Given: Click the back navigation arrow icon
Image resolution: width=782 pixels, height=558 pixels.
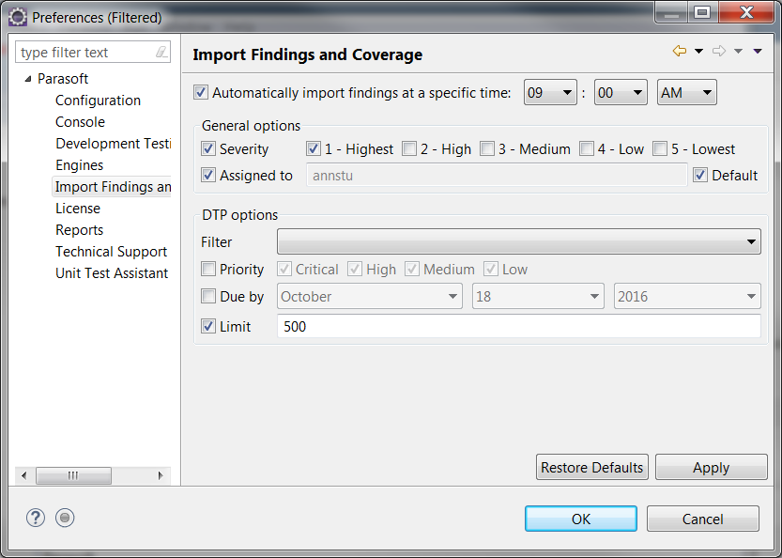Looking at the screenshot, I should click(680, 51).
